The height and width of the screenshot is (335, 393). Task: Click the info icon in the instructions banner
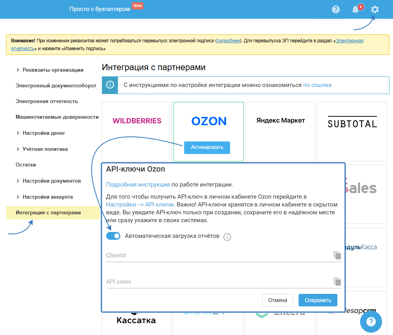(x=110, y=85)
